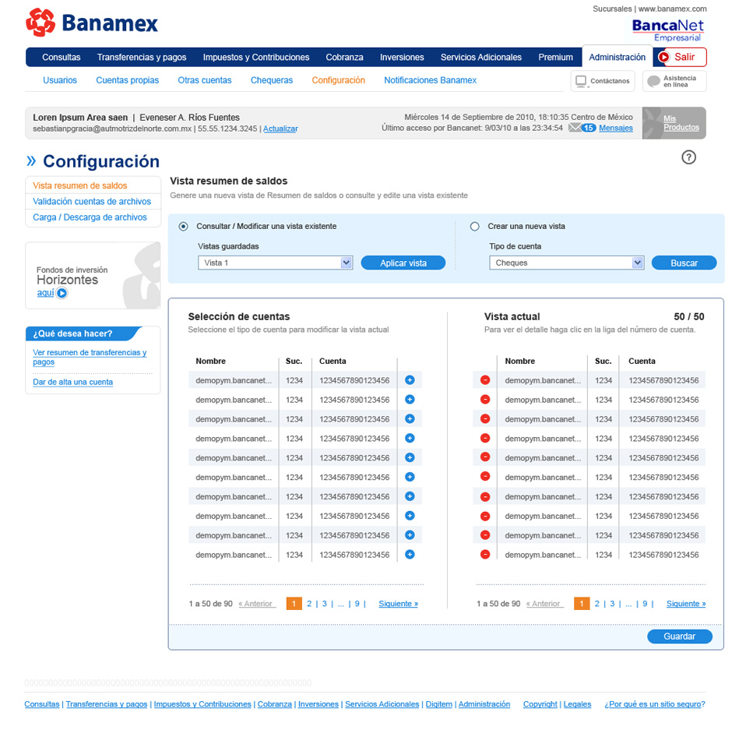Open the Digitem link in the footer
The image size is (732, 737).
click(439, 704)
